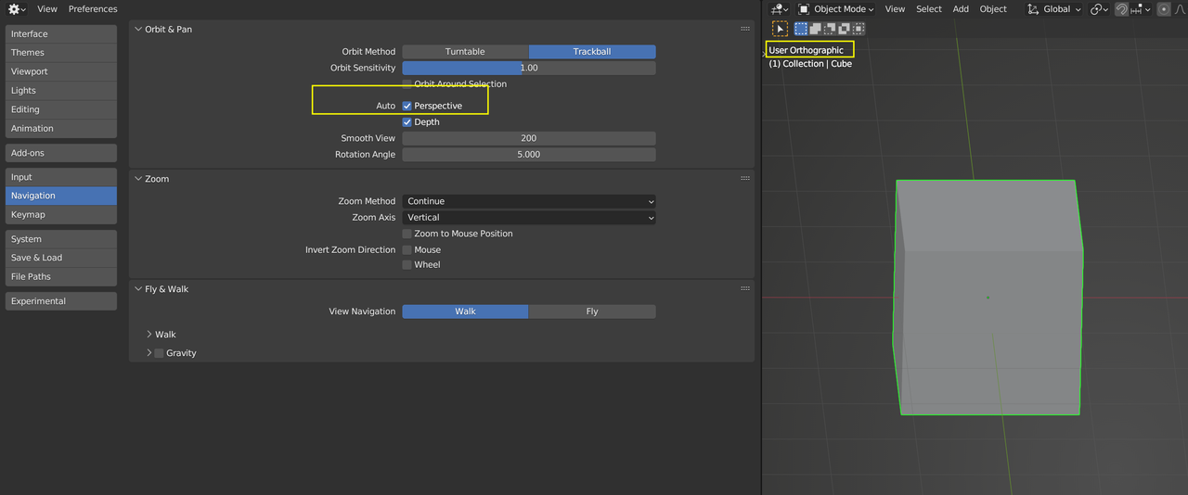Choose the Set New Selection mode icon
Viewport: 1188px width, 495px height.
coord(801,29)
